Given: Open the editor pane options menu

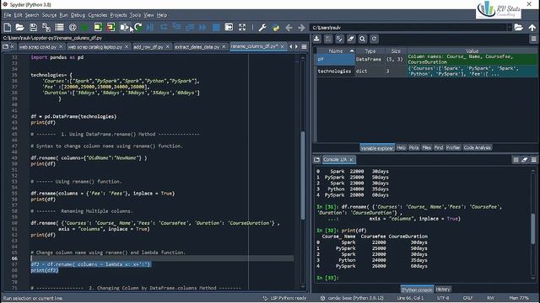Looking at the screenshot, I should [x=304, y=46].
